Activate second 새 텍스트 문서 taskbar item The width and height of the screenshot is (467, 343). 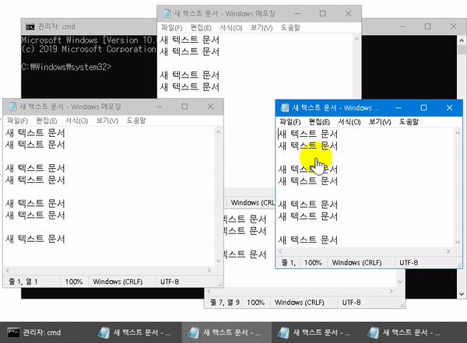coord(226,333)
